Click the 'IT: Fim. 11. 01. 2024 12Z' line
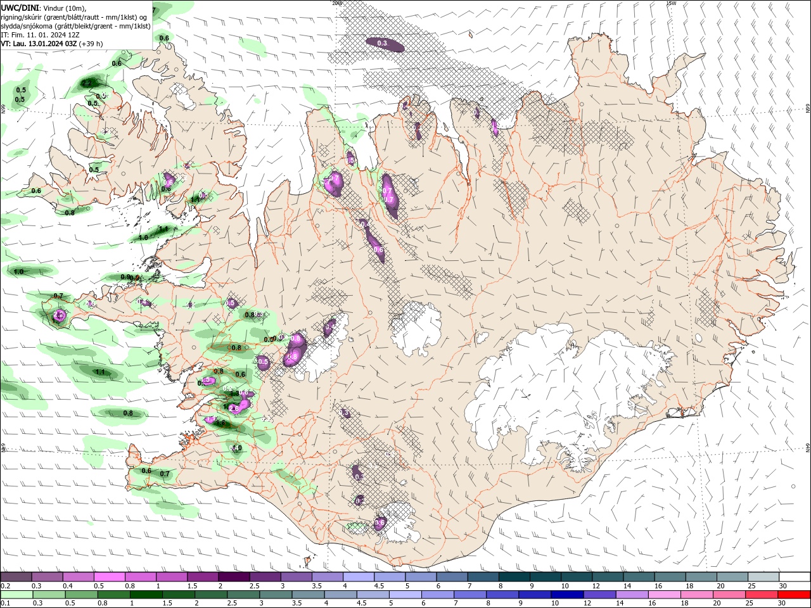This screenshot has width=811, height=608. tap(41, 35)
